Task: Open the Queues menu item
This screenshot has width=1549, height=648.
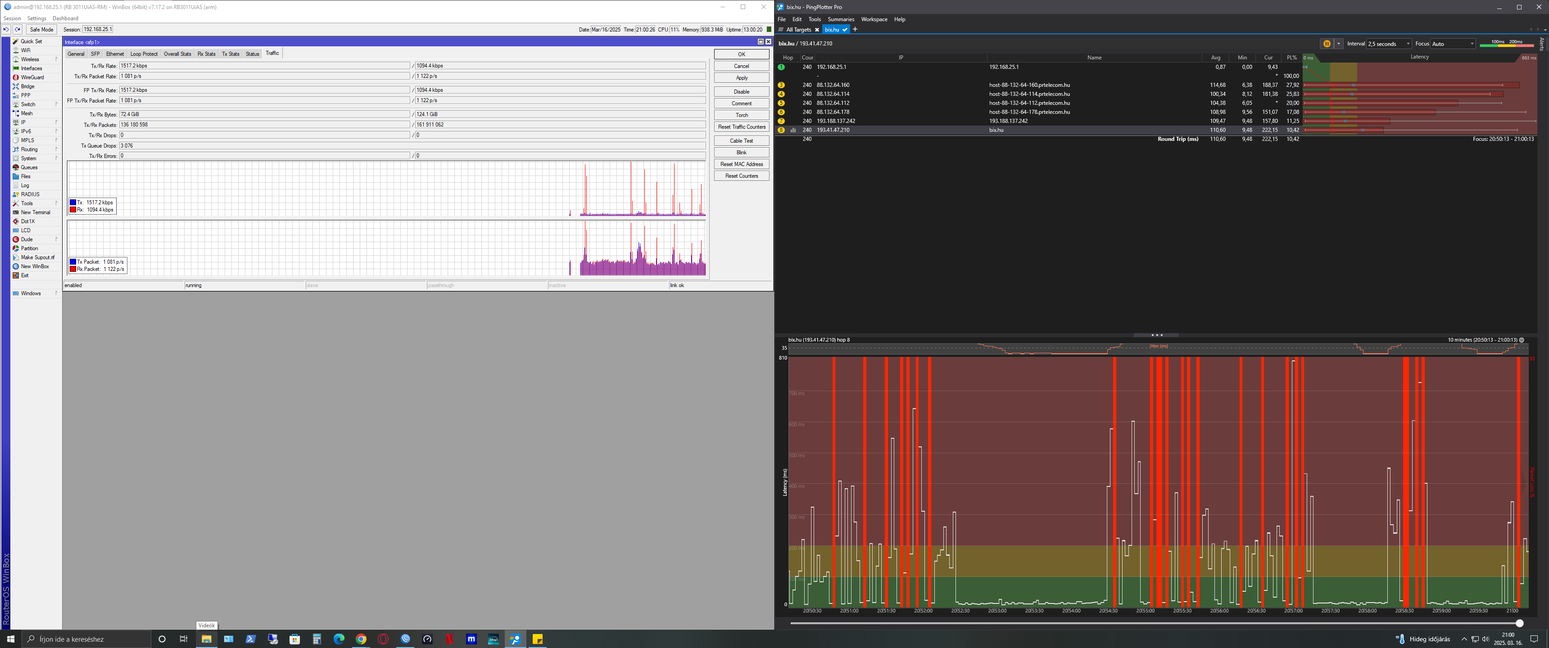Action: [29, 168]
